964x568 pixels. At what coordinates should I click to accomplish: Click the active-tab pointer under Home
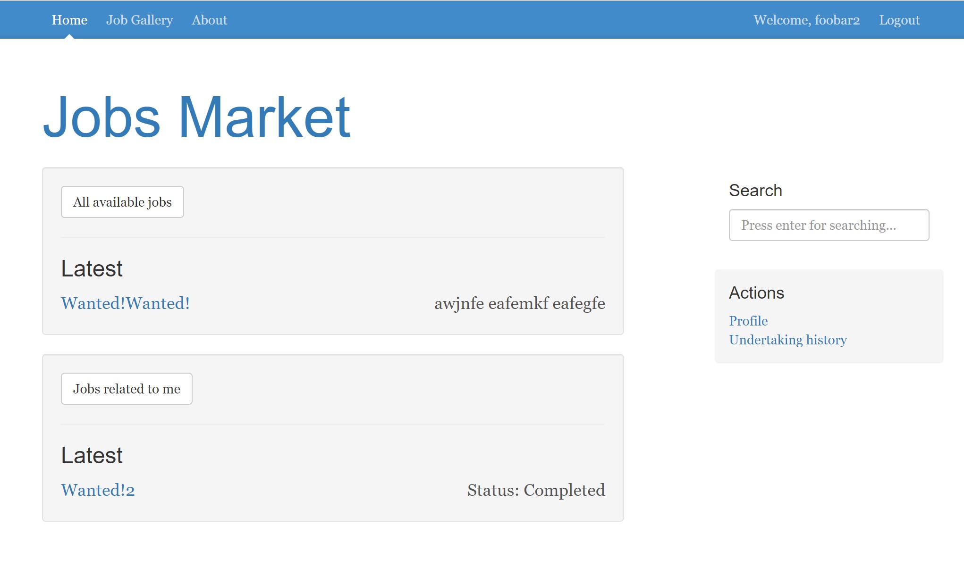69,36
